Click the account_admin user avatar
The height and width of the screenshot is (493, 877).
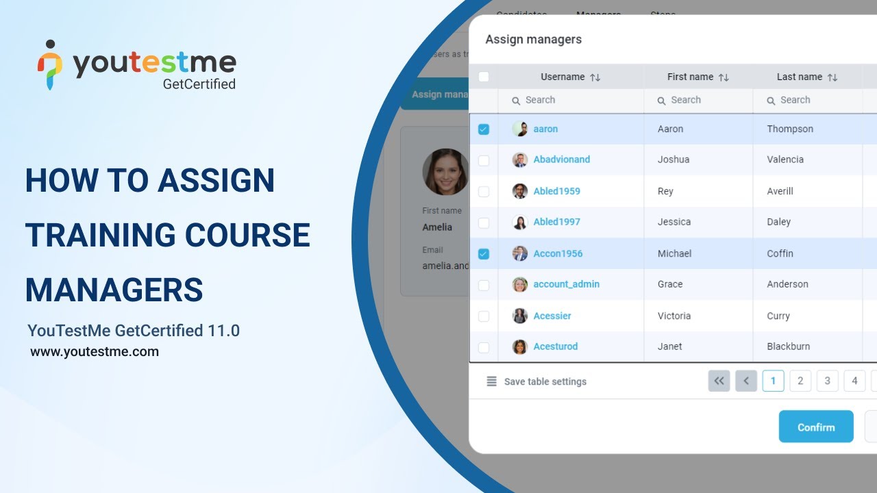point(520,284)
